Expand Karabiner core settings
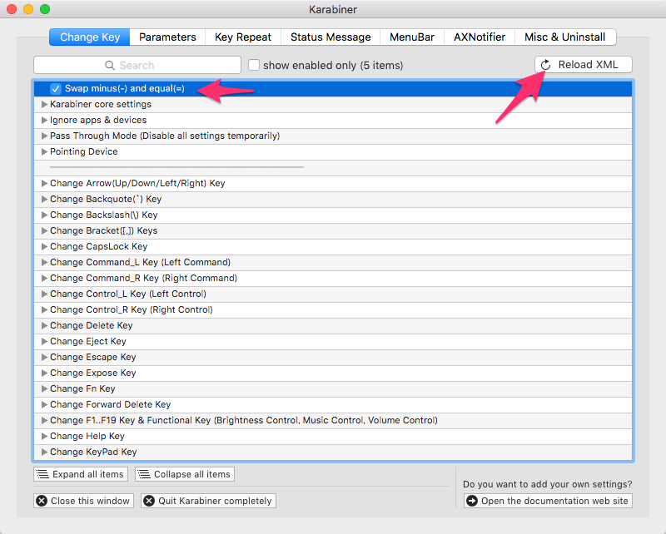Viewport: 666px width, 534px height. click(x=44, y=105)
